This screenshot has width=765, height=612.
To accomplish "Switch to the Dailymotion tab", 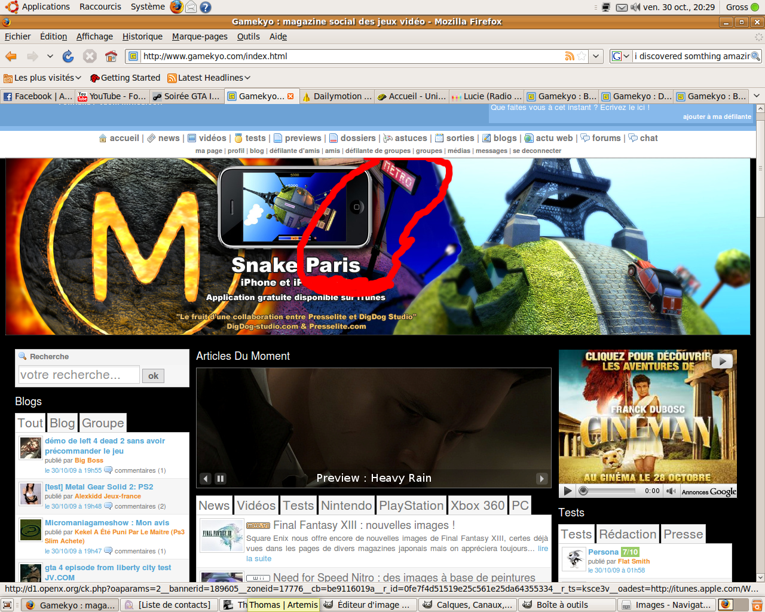I will [x=337, y=96].
